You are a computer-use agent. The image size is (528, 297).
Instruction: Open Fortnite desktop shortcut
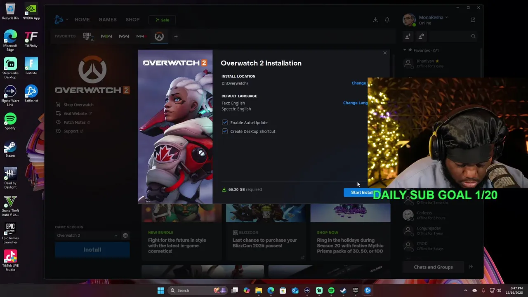pyautogui.click(x=31, y=66)
